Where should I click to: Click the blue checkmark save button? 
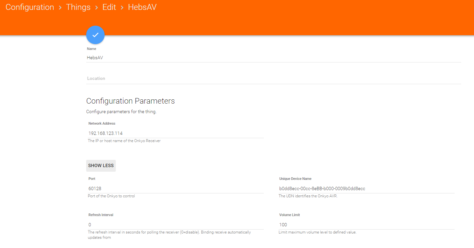tap(95, 35)
